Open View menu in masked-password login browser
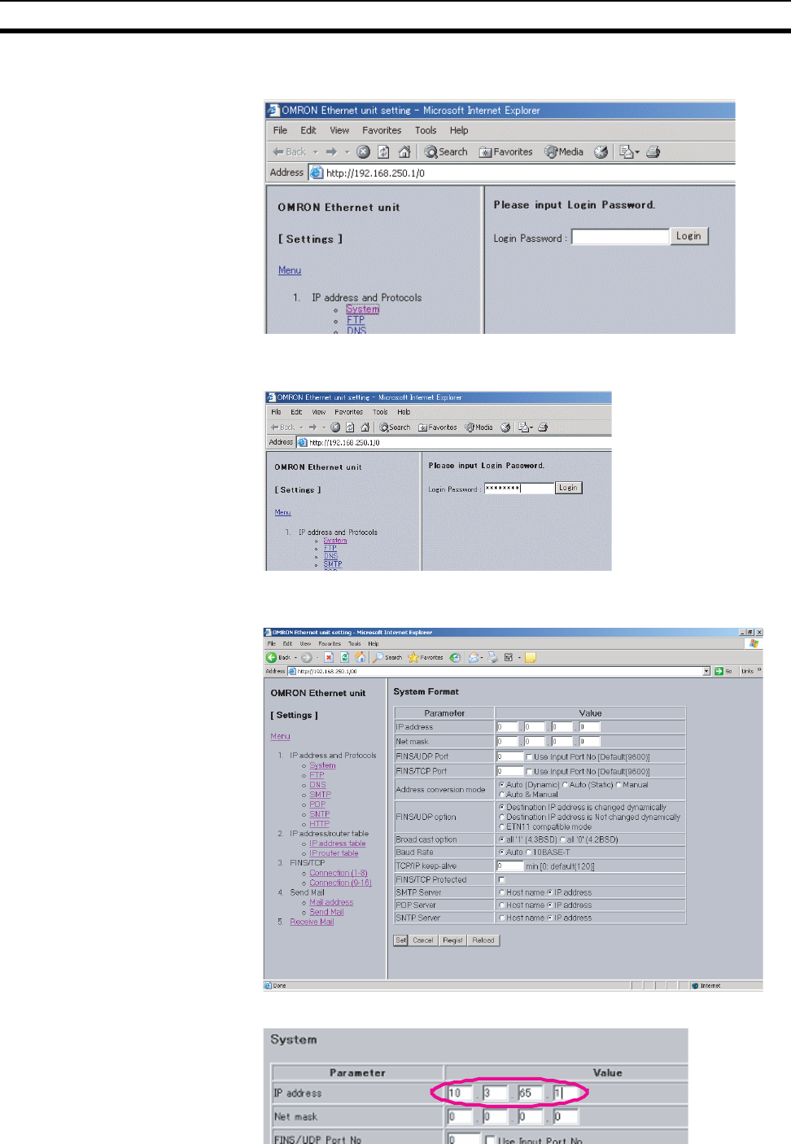Screen dimensions: 791x1144 coord(319,412)
